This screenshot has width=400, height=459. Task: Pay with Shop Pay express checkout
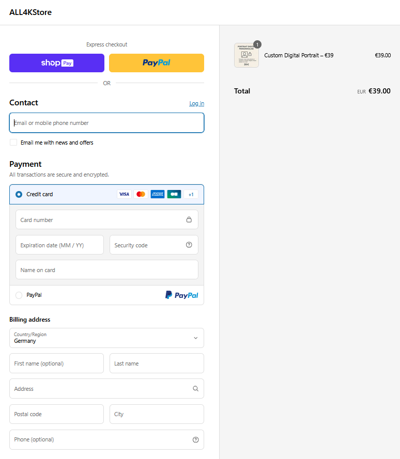(x=57, y=63)
